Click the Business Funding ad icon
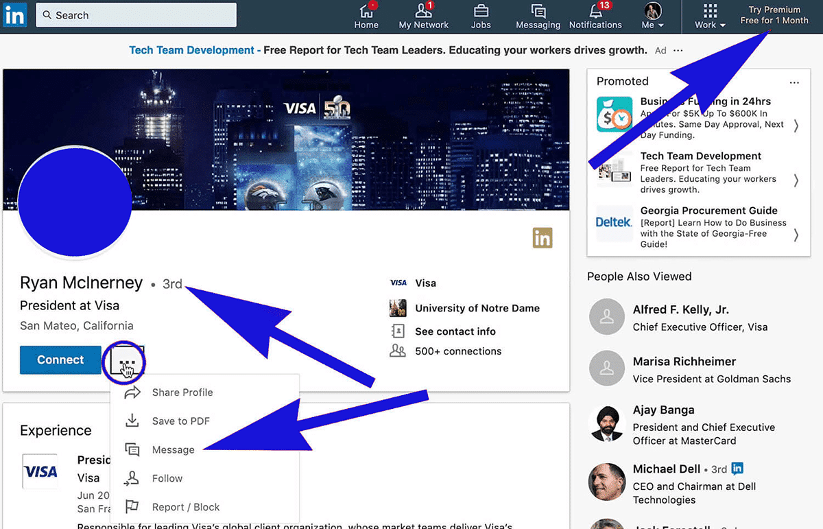Image resolution: width=823 pixels, height=529 pixels. pyautogui.click(x=615, y=114)
